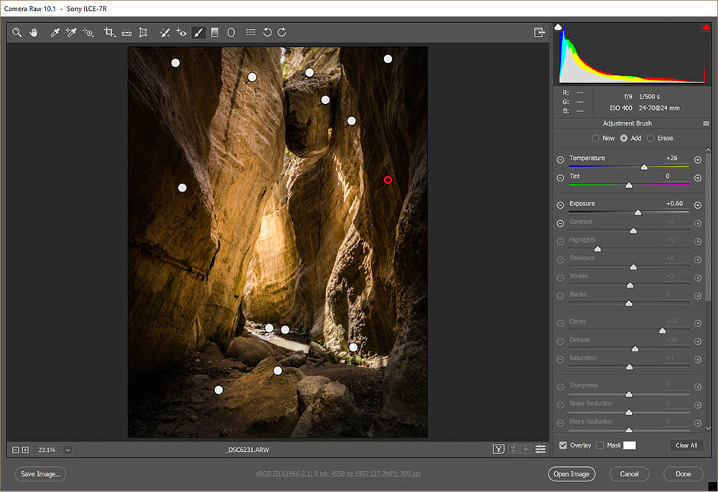
Task: Open the Adjustment Brush panel menu
Action: click(x=706, y=123)
